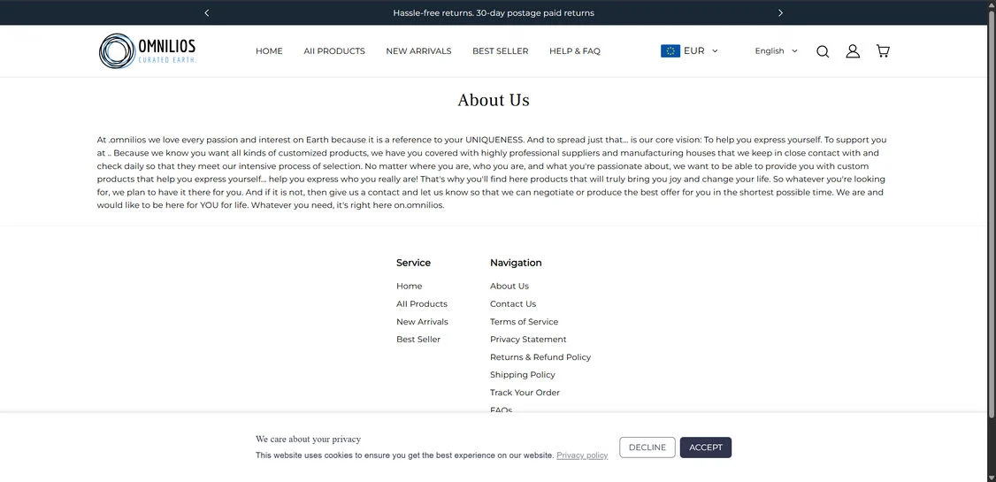This screenshot has height=482, width=996.
Task: Open Terms of Service footer link
Action: coord(524,321)
